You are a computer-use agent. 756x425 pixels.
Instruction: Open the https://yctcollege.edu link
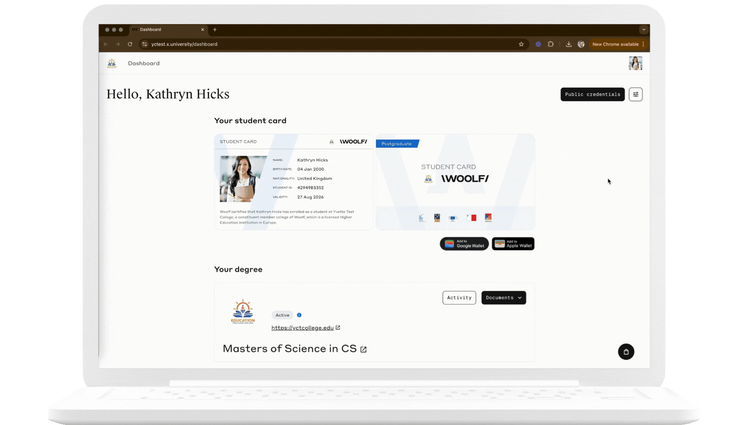[302, 327]
